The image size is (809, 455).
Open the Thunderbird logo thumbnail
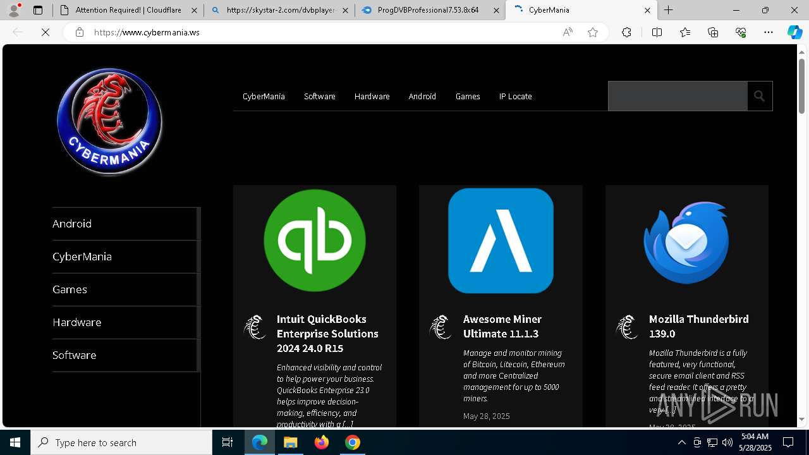tap(686, 243)
